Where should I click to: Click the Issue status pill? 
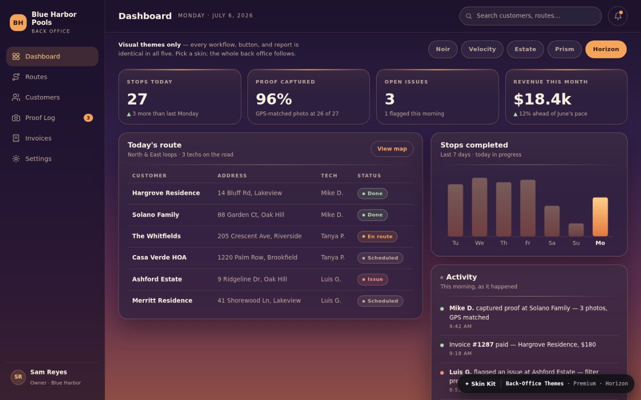tap(373, 279)
